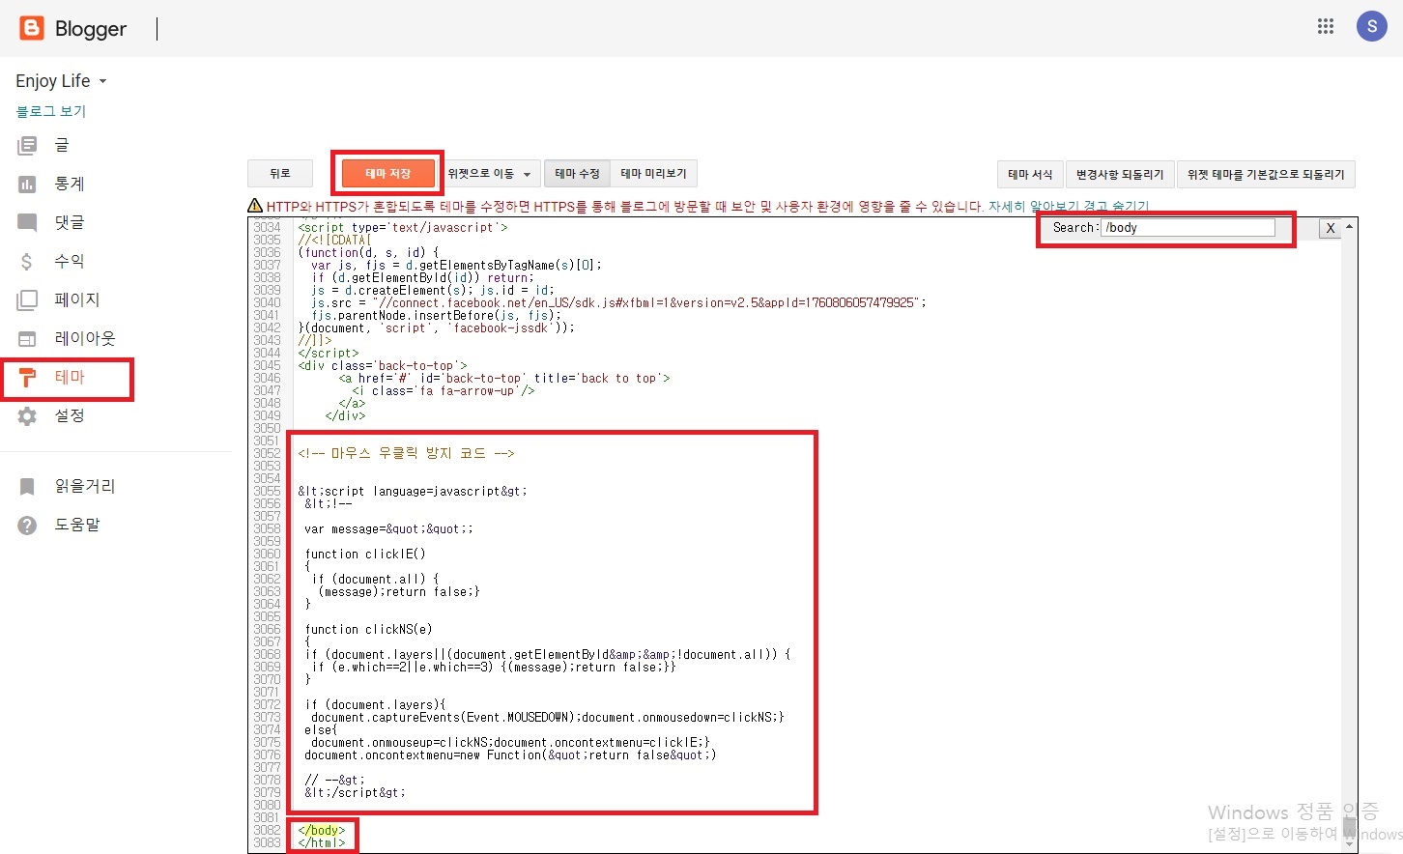Click the 블로그 보기 link
1403x854 pixels.
point(51,111)
